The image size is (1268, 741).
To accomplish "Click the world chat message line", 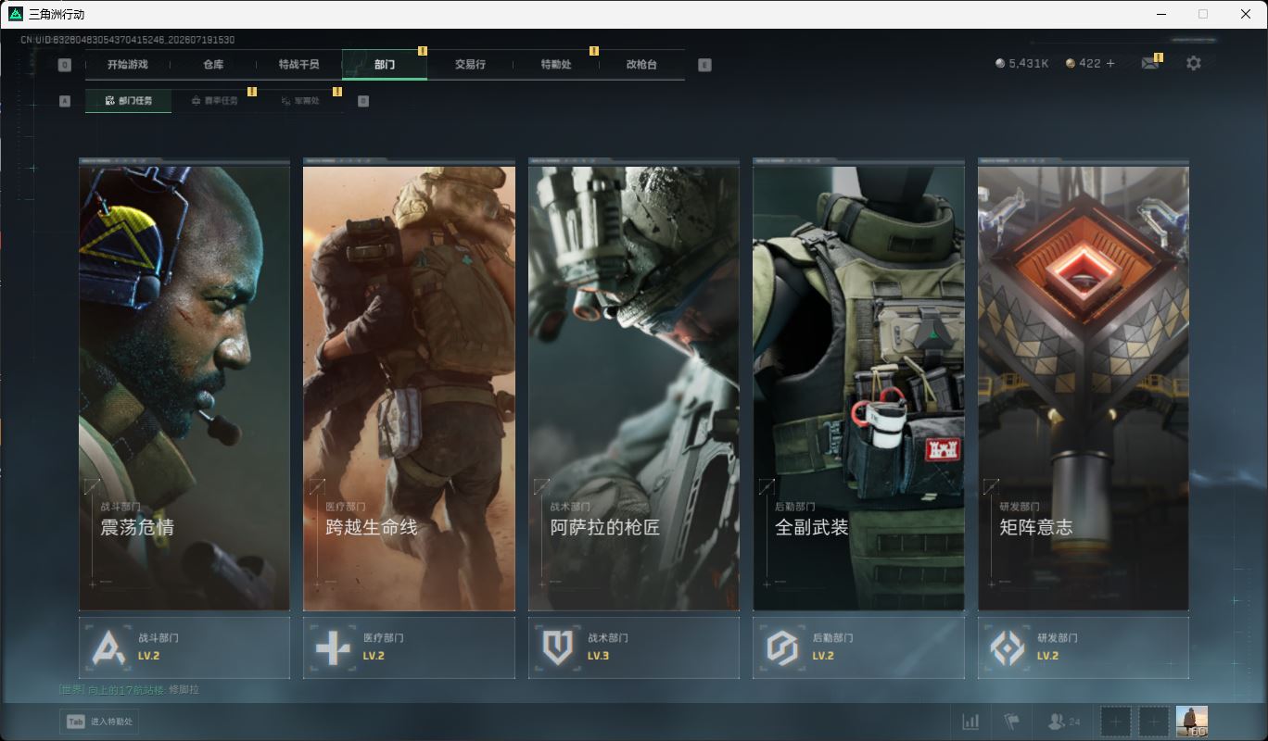I will [129, 690].
